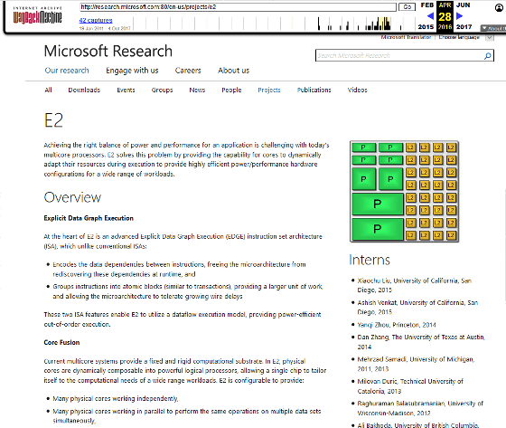
Task: Go to previous capture with left arrow
Action: [430, 16]
